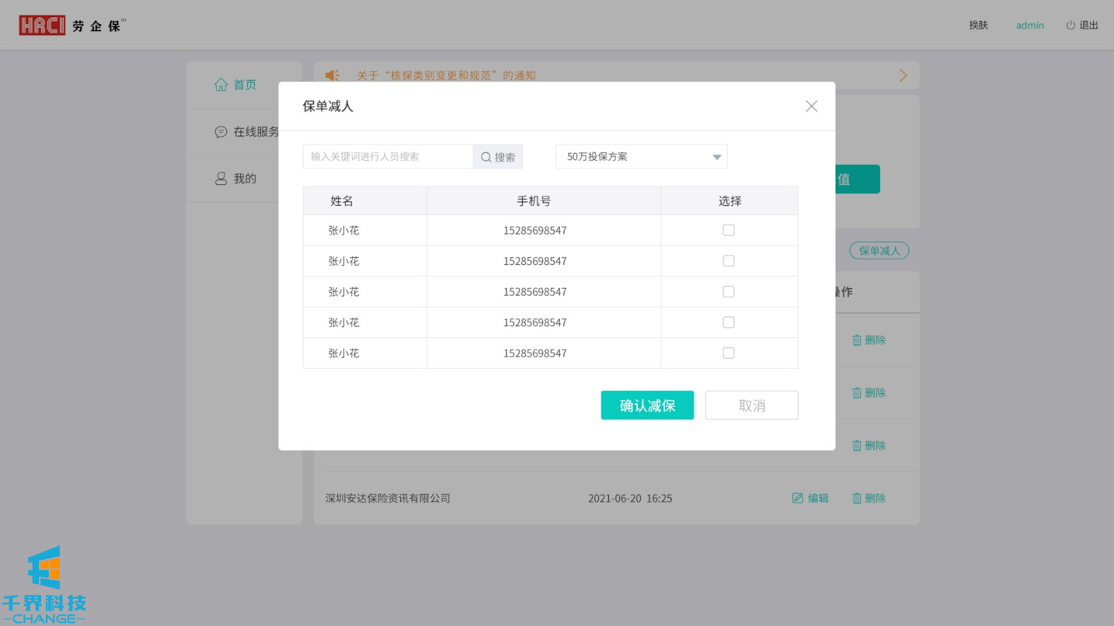This screenshot has width=1114, height=626.
Task: Click the speaker announcement icon
Action: tap(333, 75)
